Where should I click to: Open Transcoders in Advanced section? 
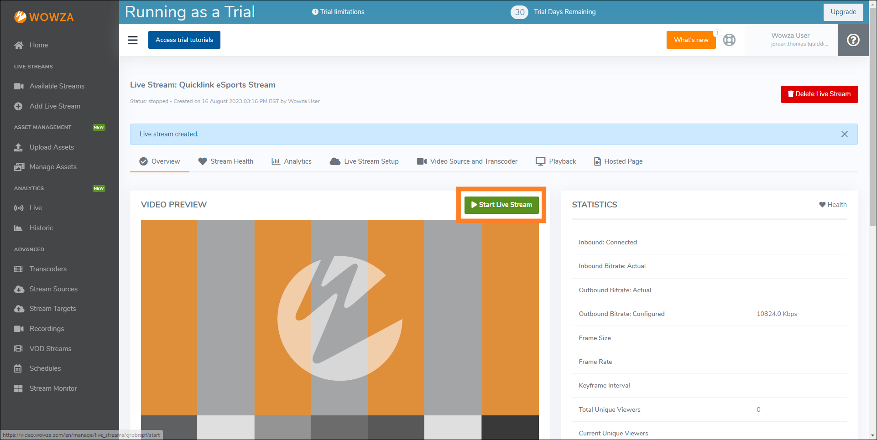click(x=48, y=269)
